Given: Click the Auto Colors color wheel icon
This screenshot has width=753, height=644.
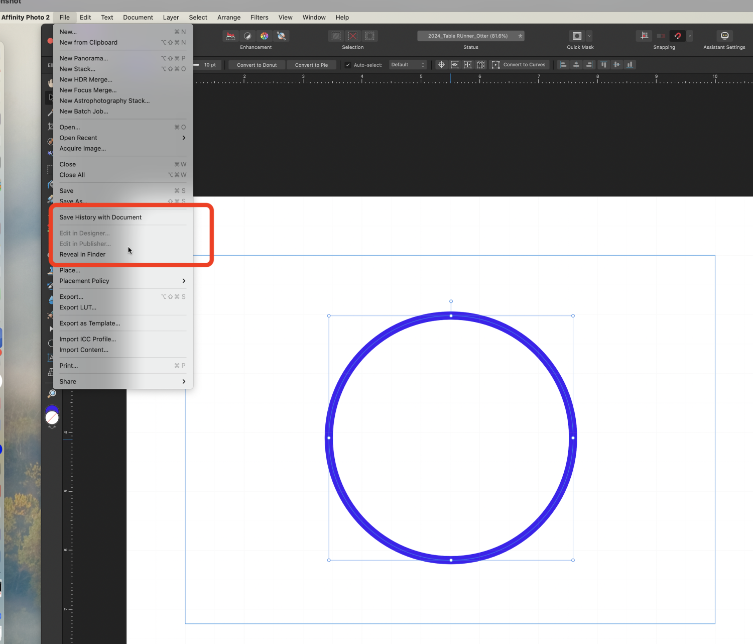Looking at the screenshot, I should tap(265, 36).
